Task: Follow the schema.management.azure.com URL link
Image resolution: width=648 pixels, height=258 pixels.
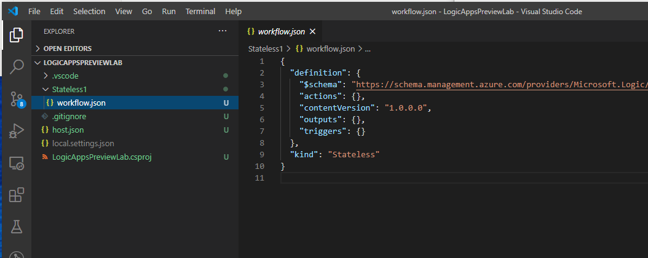Action: (502, 85)
